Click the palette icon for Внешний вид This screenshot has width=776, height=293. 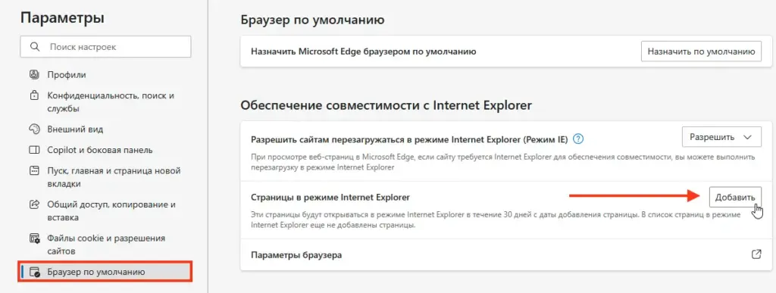pos(34,129)
